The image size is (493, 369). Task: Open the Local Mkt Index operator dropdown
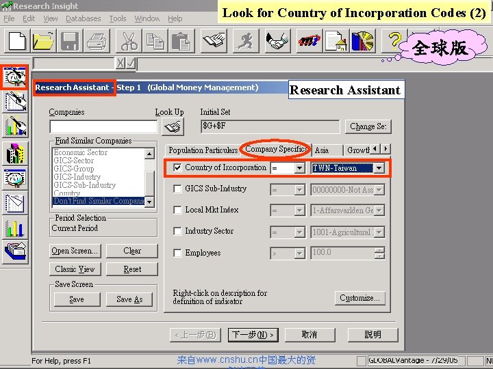[300, 210]
